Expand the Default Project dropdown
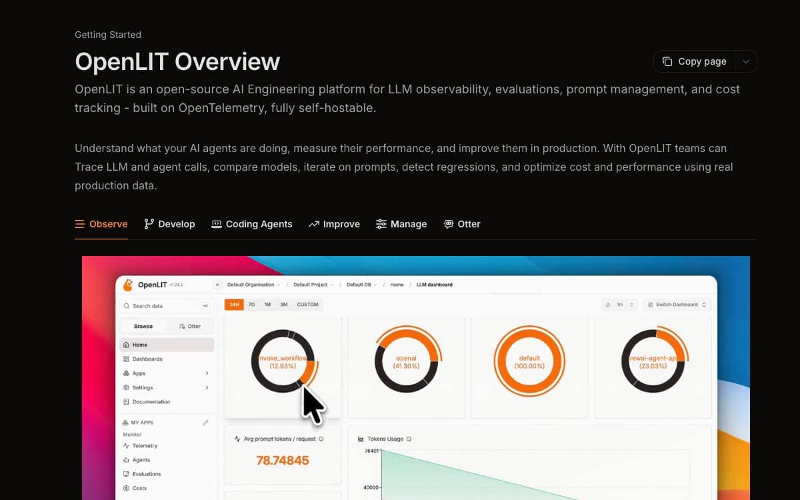800x500 pixels. pyautogui.click(x=313, y=285)
